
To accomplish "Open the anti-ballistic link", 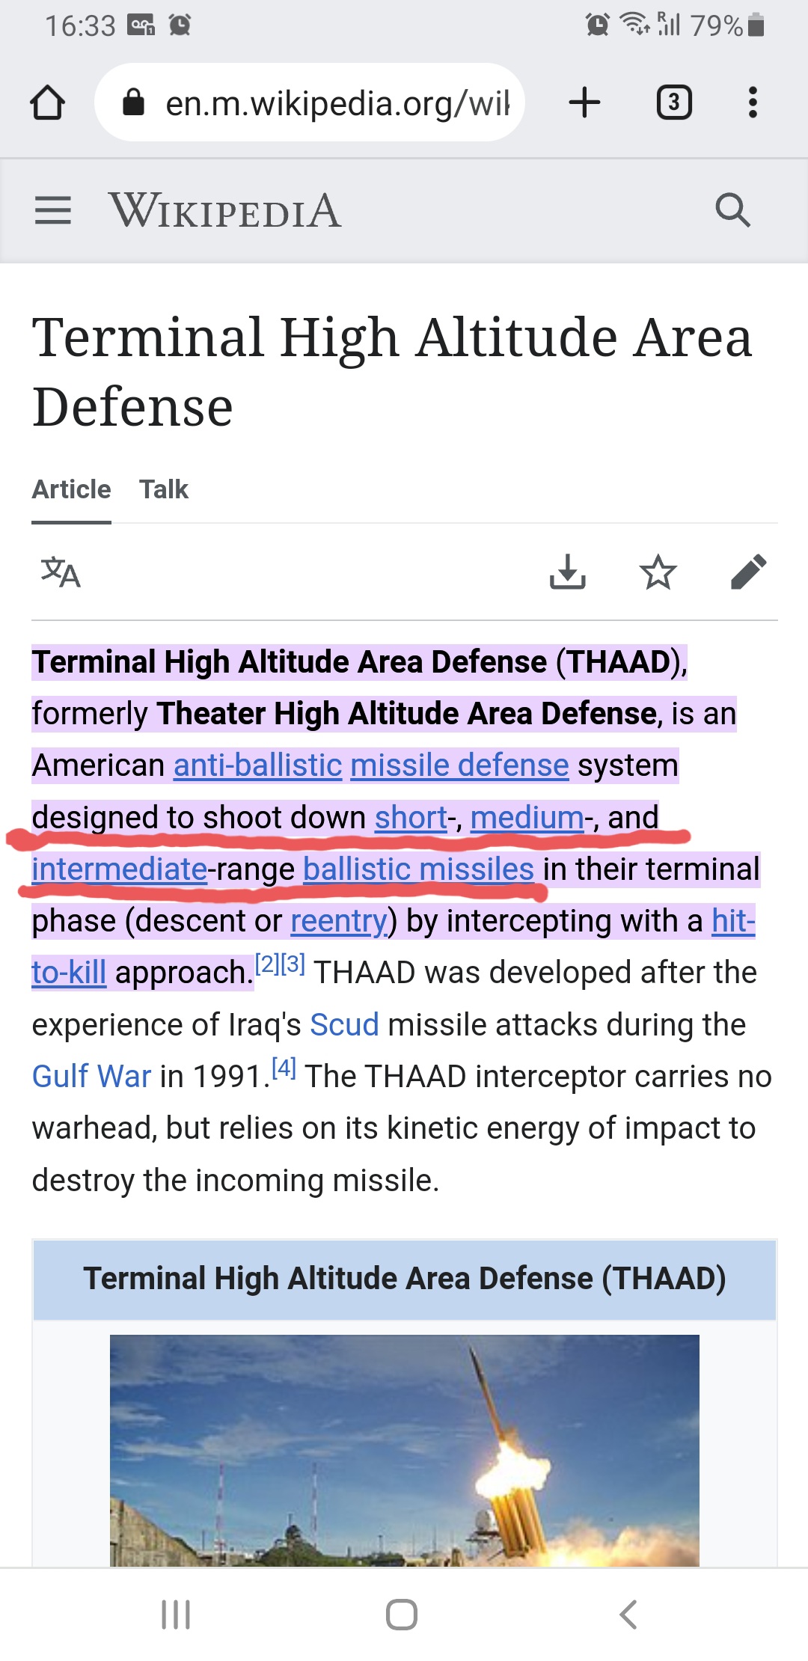I will click(257, 765).
